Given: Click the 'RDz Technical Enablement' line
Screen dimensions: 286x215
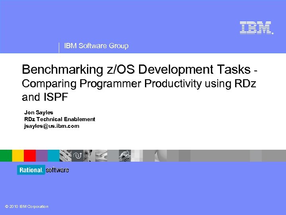Looking at the screenshot, I should tap(60, 119).
